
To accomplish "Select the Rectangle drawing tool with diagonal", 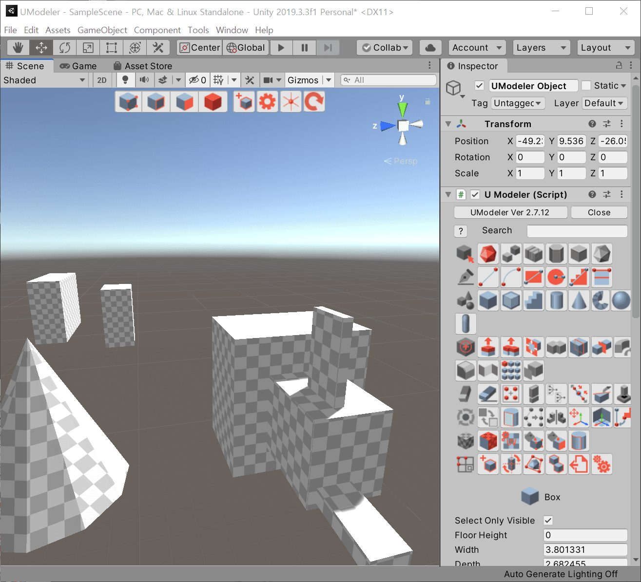I will point(534,277).
